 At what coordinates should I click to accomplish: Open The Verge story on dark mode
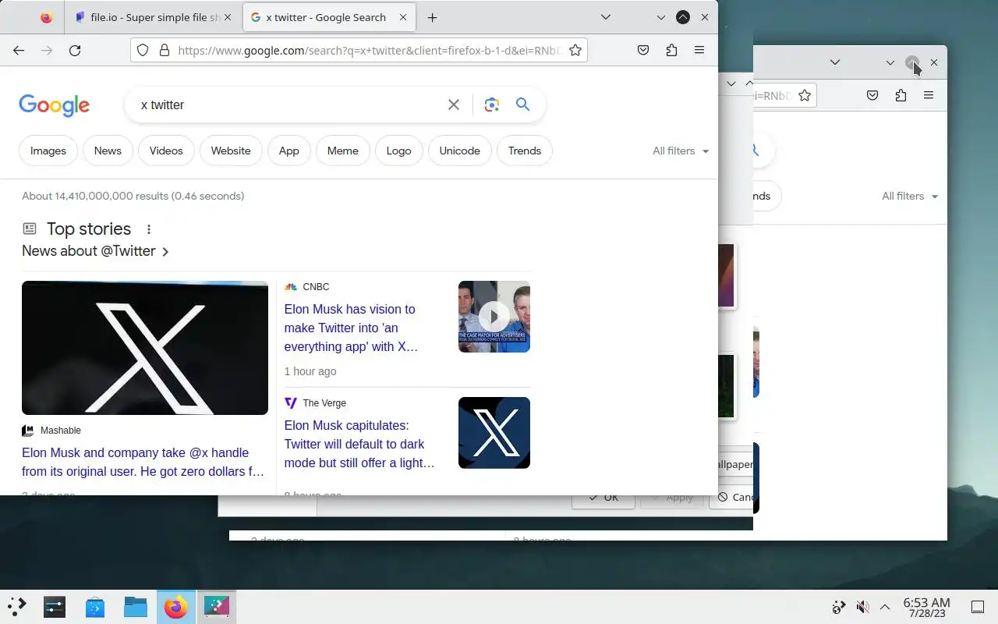tap(359, 444)
